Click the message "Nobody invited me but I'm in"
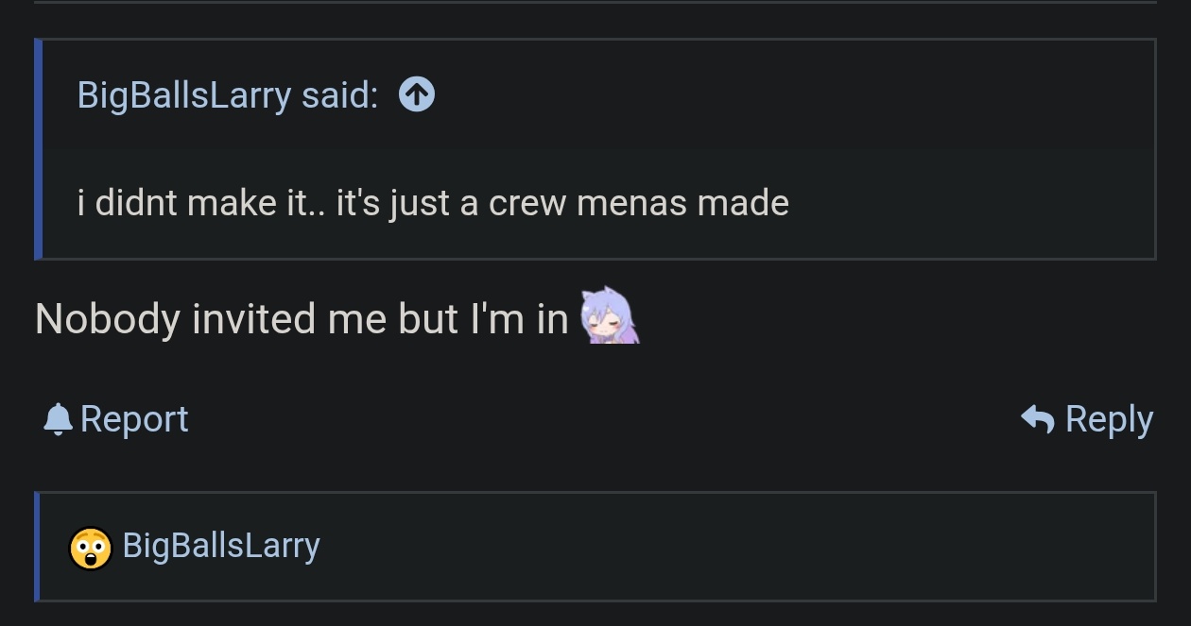Screen dimensions: 1191x626 (x=301, y=319)
